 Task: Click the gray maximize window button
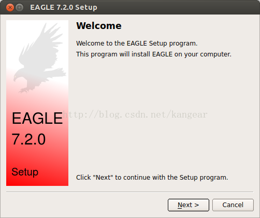[20, 7]
